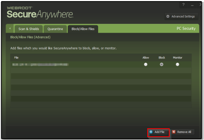Click the Block/Allow Files (Advanced) heading
The image size is (204, 140).
click(30, 37)
